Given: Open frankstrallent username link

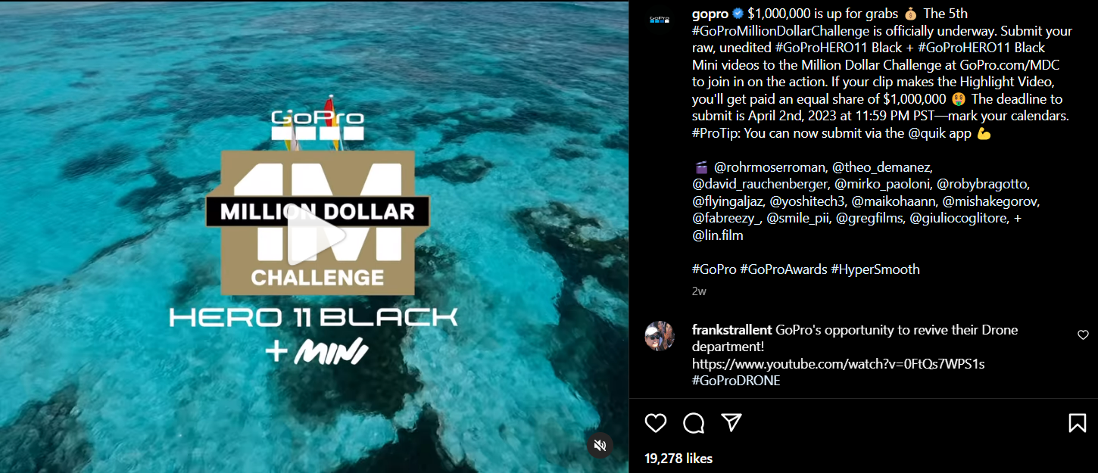Looking at the screenshot, I should [732, 330].
